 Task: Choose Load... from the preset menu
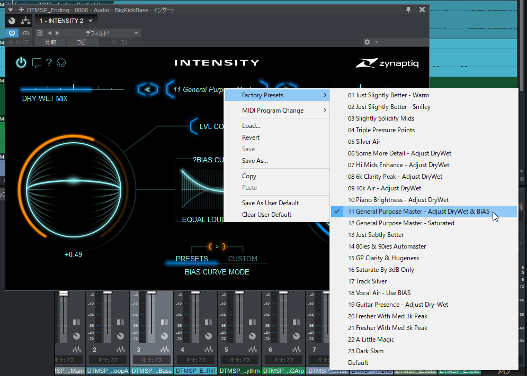[x=277, y=126]
